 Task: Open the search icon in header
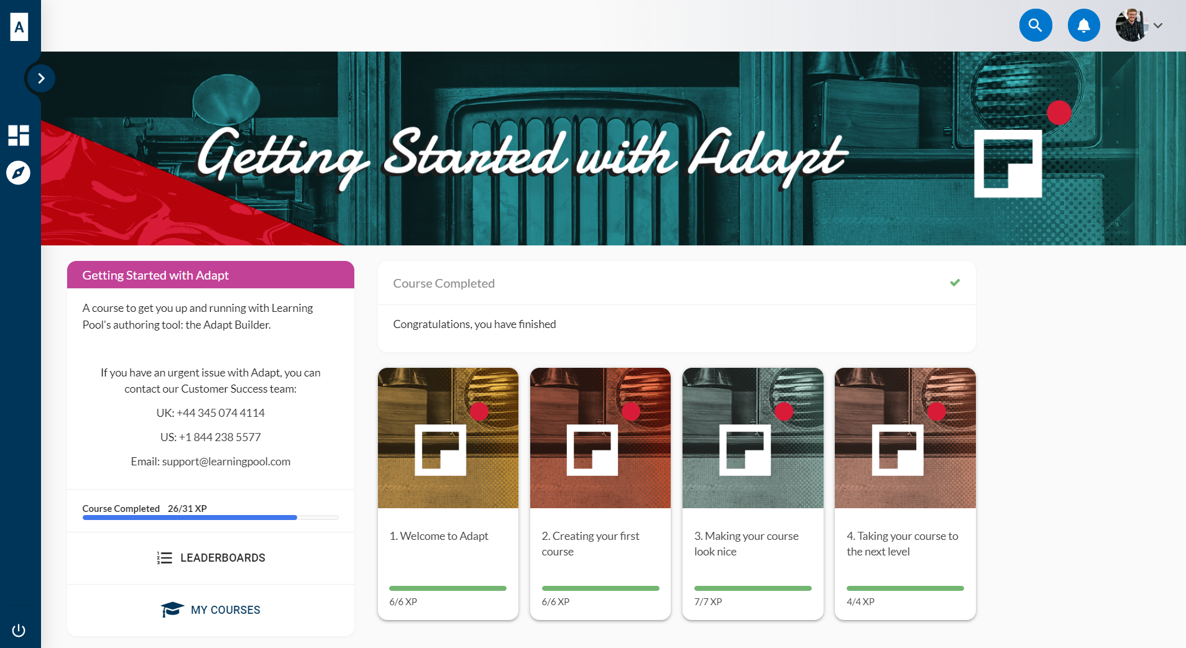click(1036, 25)
